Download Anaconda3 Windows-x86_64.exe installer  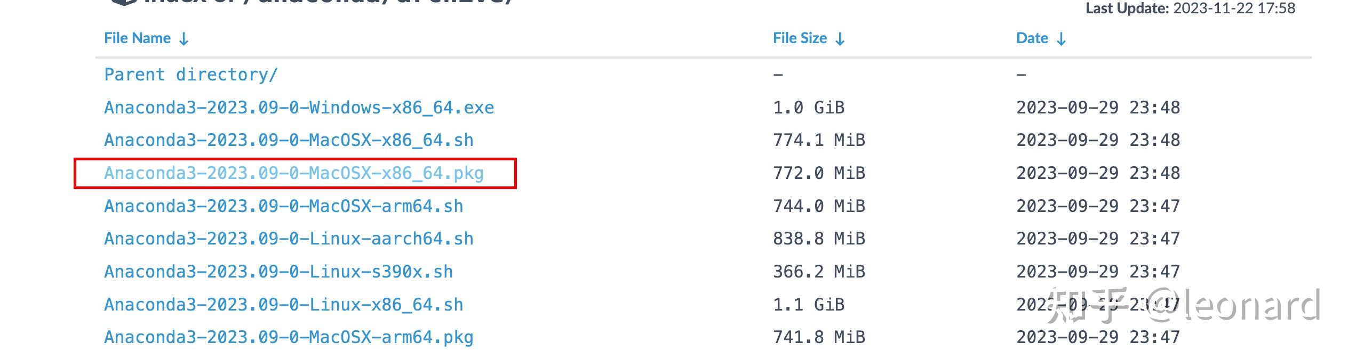(x=299, y=108)
